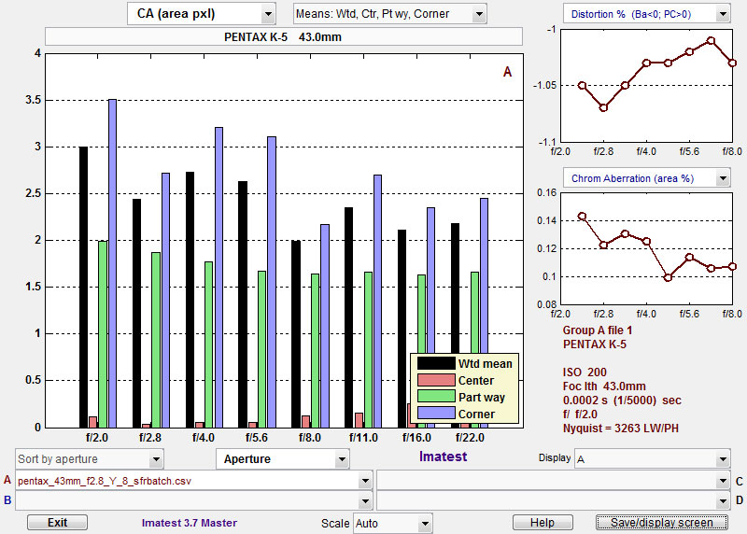Click the ISO 200 info text
Image resolution: width=747 pixels, height=534 pixels.
coord(585,372)
